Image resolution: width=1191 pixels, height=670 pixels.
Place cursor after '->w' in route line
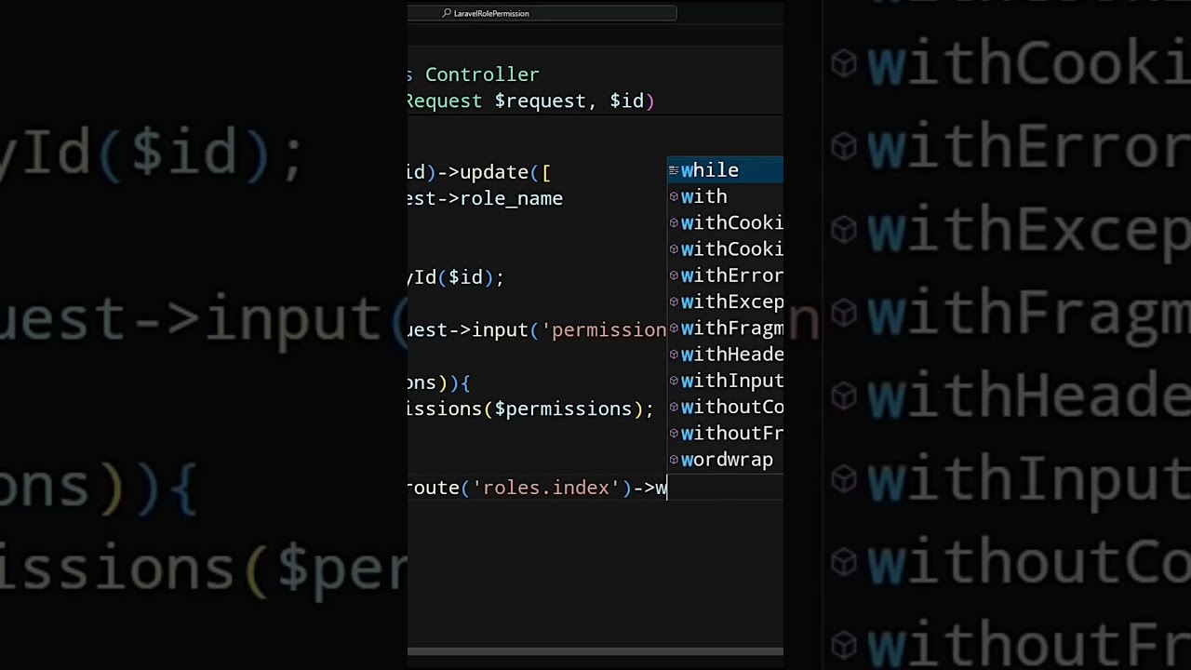click(x=667, y=488)
